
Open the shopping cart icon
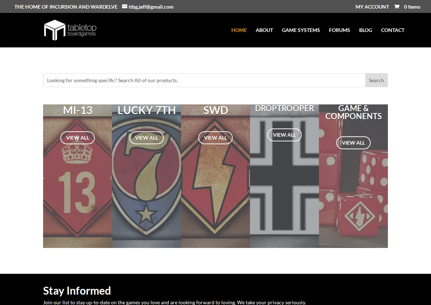coord(397,6)
